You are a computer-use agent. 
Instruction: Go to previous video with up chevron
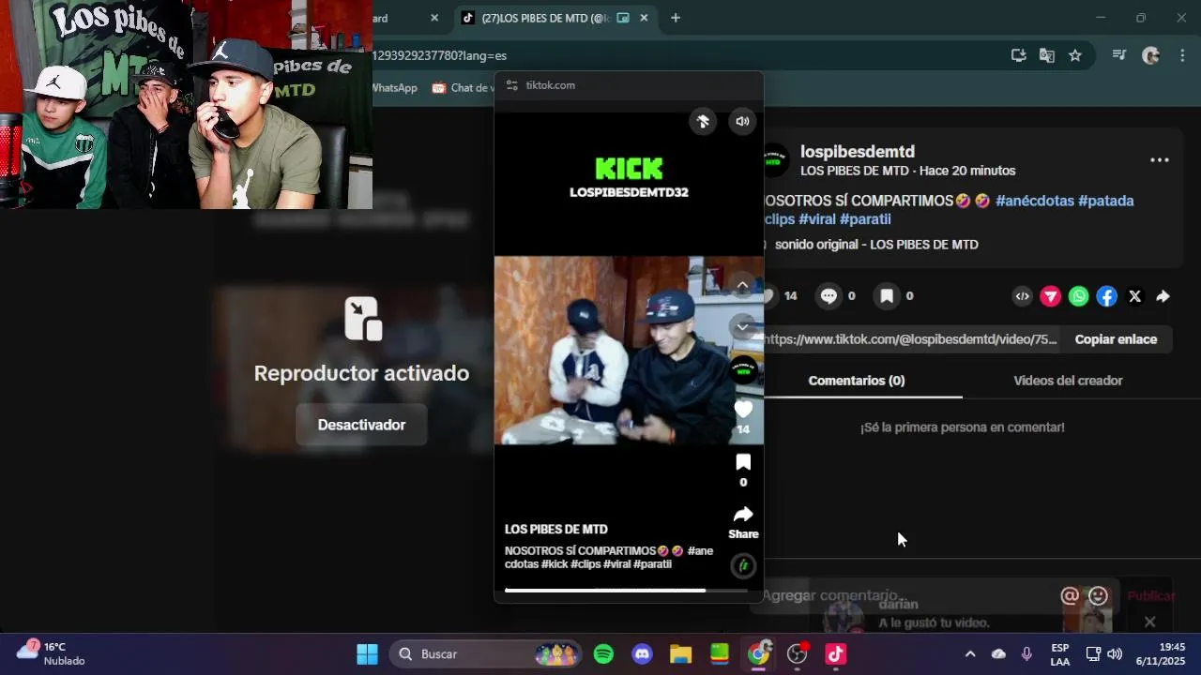pyautogui.click(x=742, y=285)
